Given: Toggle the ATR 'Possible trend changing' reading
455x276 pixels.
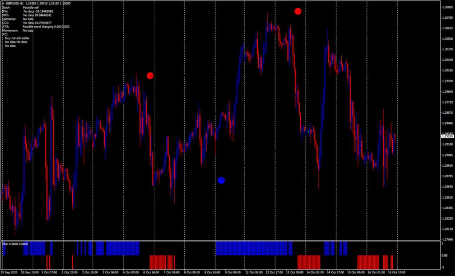Looking at the screenshot, I should (42, 27).
